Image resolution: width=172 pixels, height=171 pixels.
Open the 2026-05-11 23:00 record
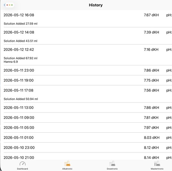click(x=88, y=70)
